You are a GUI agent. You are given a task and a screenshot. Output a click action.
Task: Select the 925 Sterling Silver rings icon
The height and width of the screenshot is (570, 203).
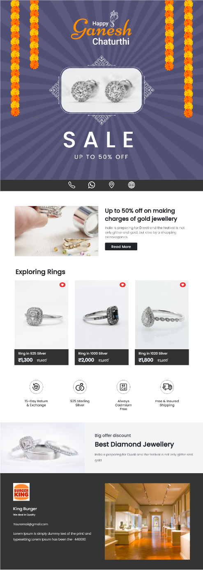[x=80, y=387]
